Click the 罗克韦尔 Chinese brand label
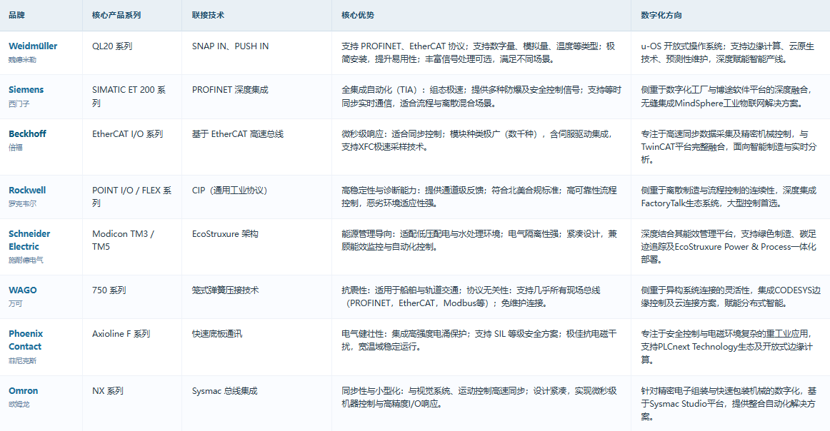 click(x=22, y=203)
